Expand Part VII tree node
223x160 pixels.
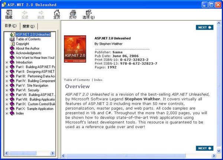click(x=7, y=95)
